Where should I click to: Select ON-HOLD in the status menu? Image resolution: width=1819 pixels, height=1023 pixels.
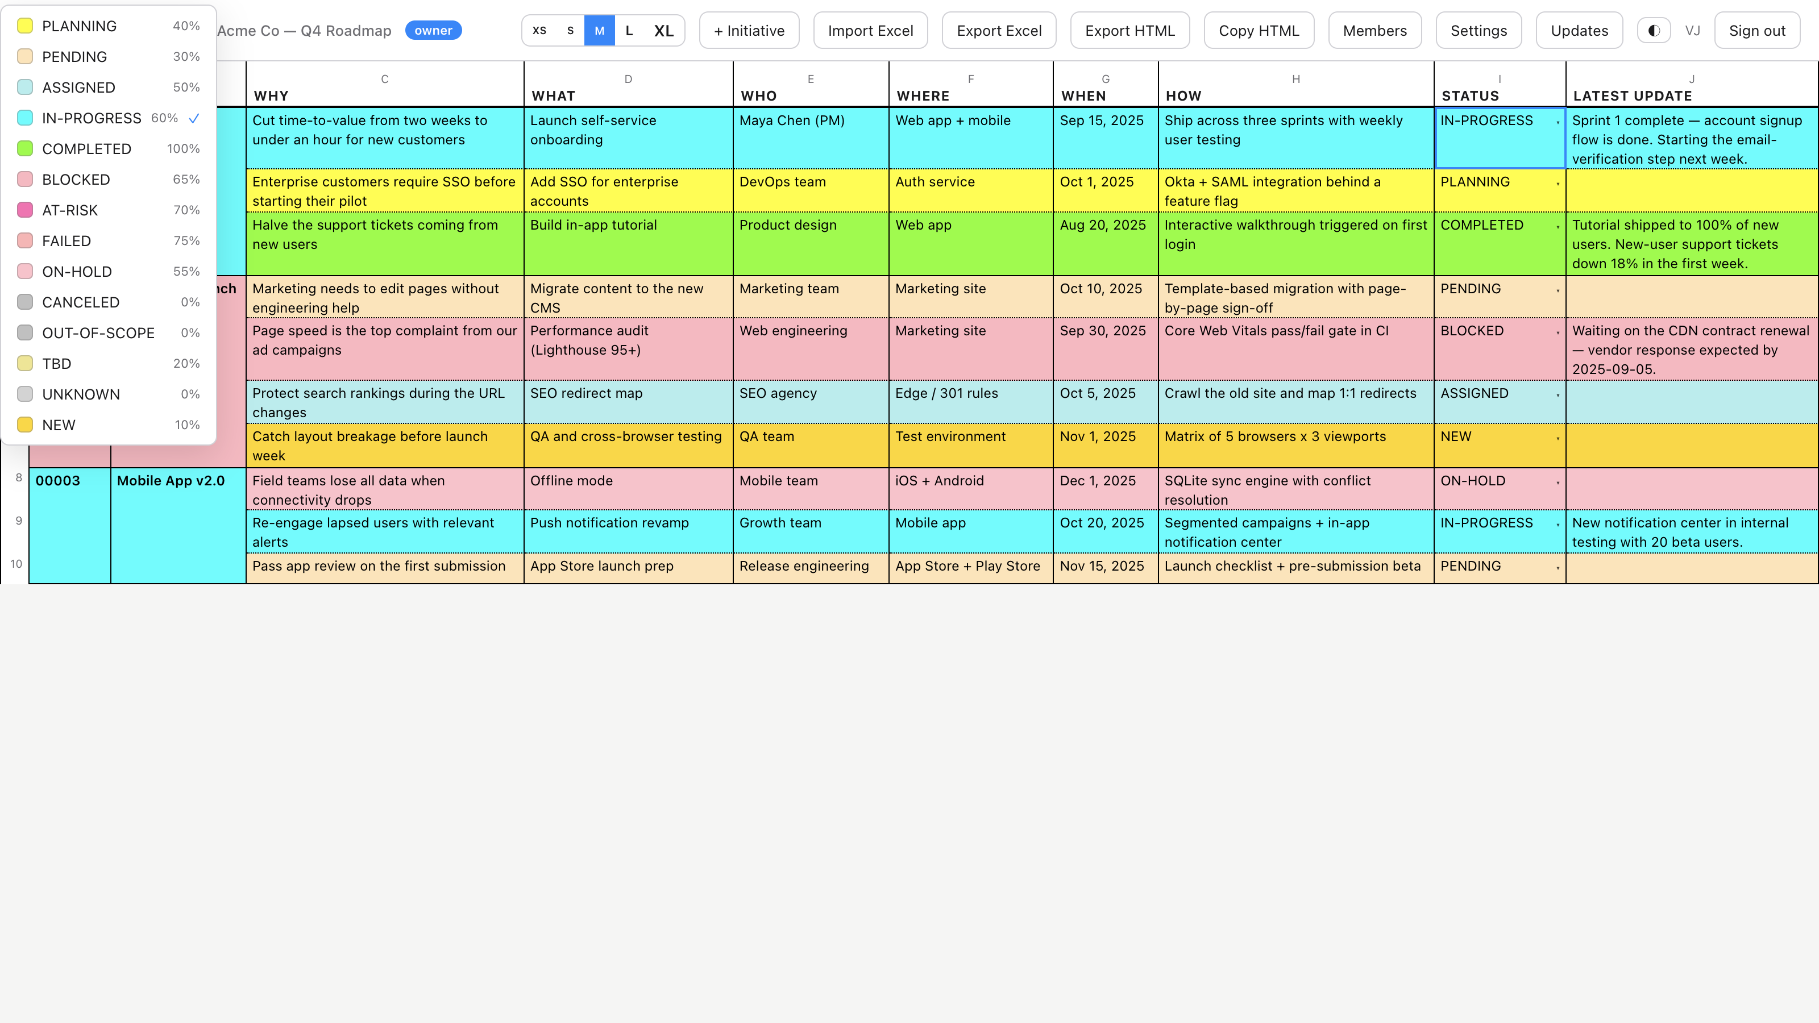click(x=108, y=272)
